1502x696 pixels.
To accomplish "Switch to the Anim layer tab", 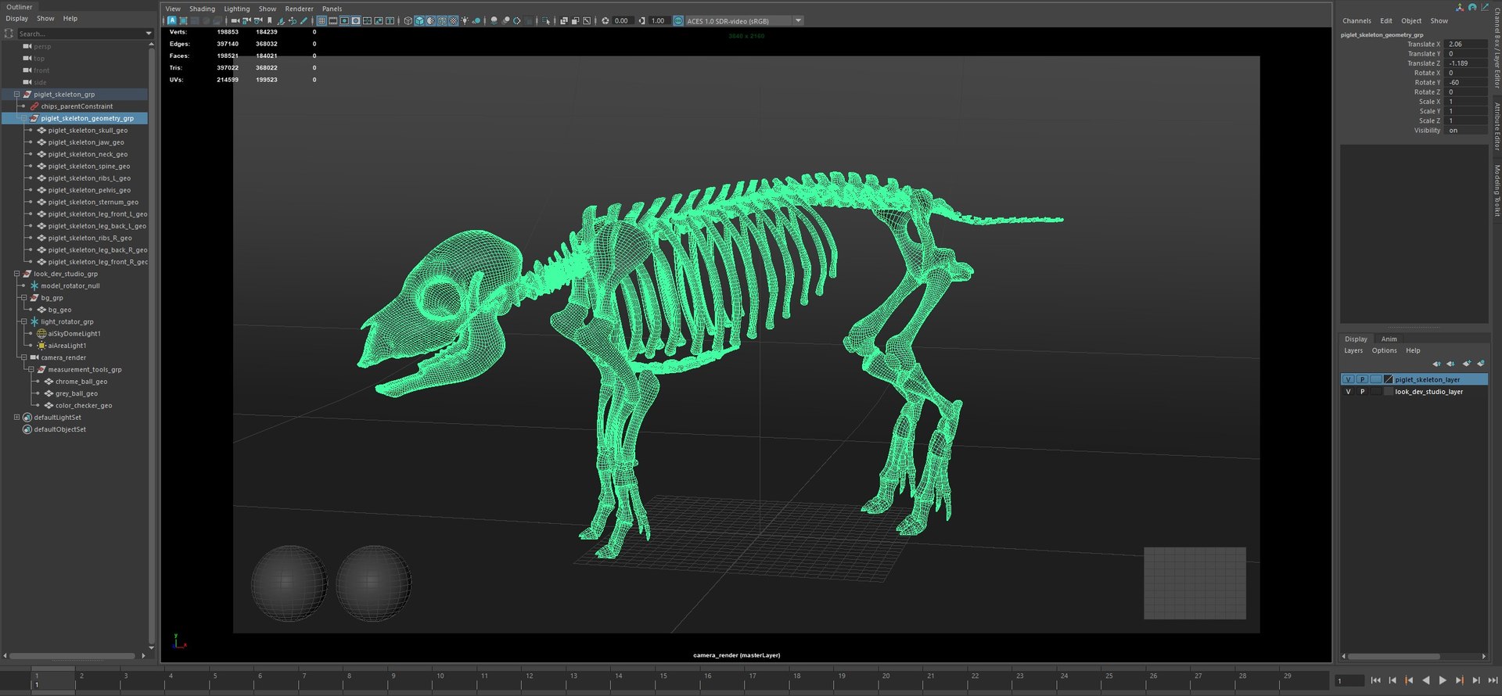I will [1389, 339].
